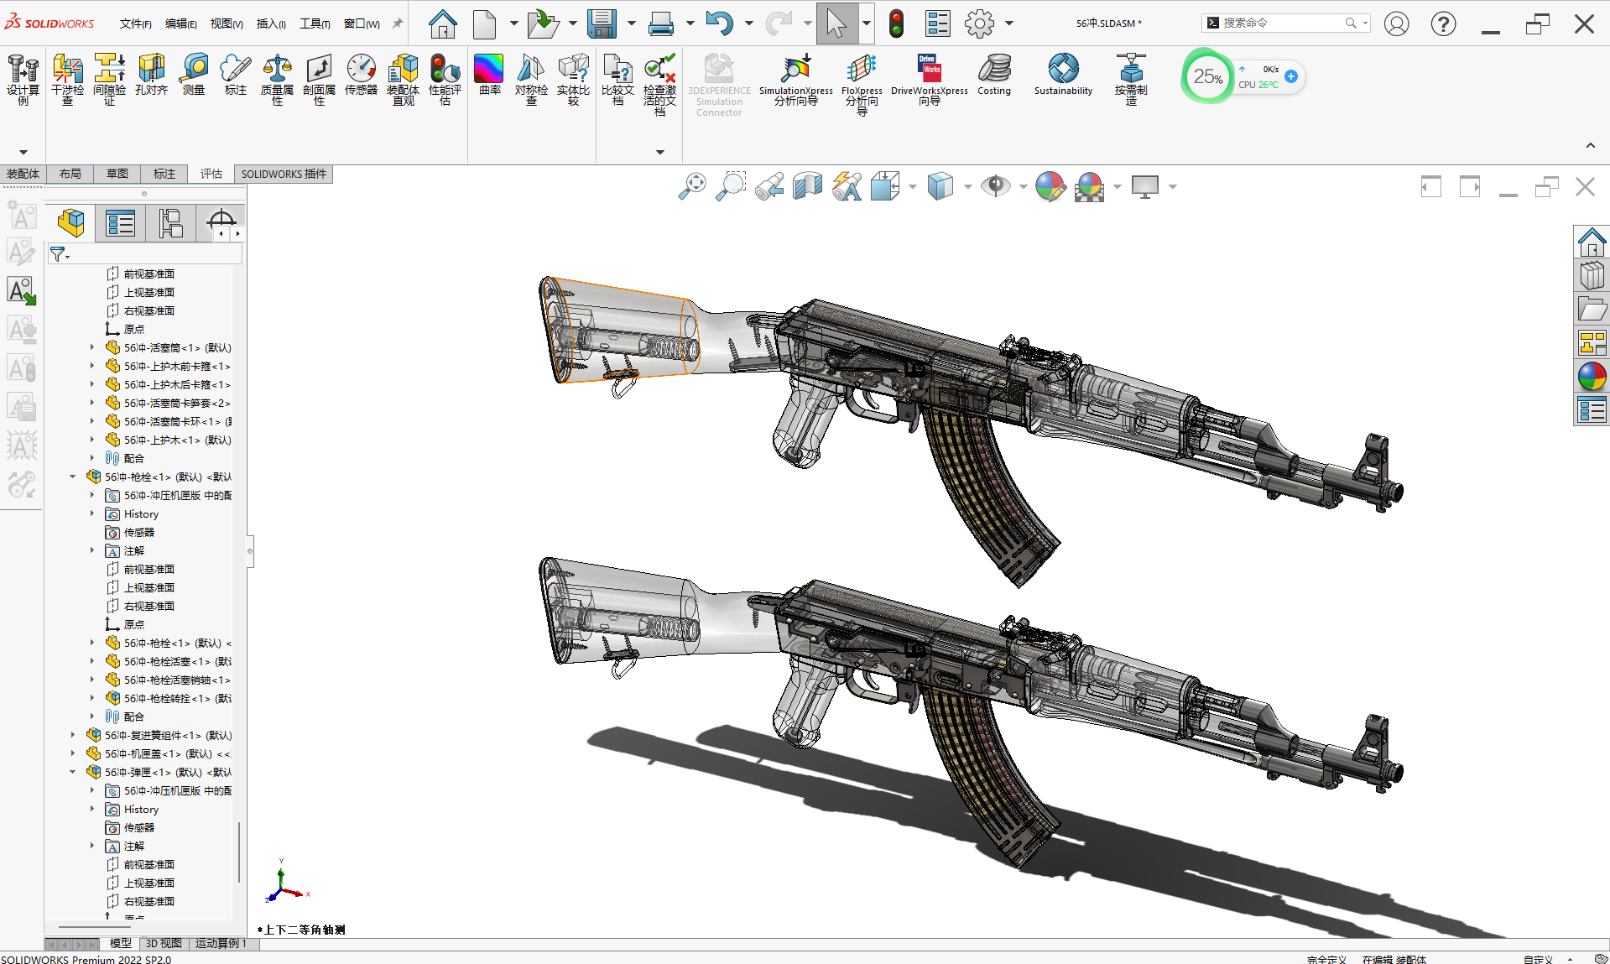This screenshot has height=964, width=1610.
Task: Switch to the 评估 ribbon tab
Action: 211,174
